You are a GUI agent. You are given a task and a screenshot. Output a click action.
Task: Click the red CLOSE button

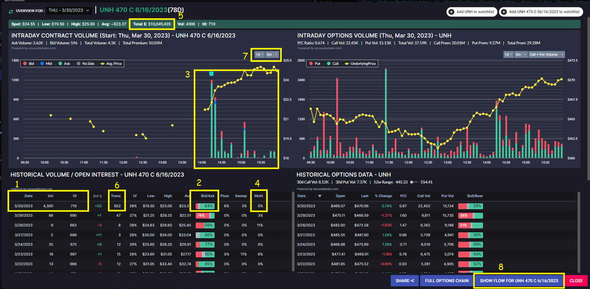click(576, 280)
